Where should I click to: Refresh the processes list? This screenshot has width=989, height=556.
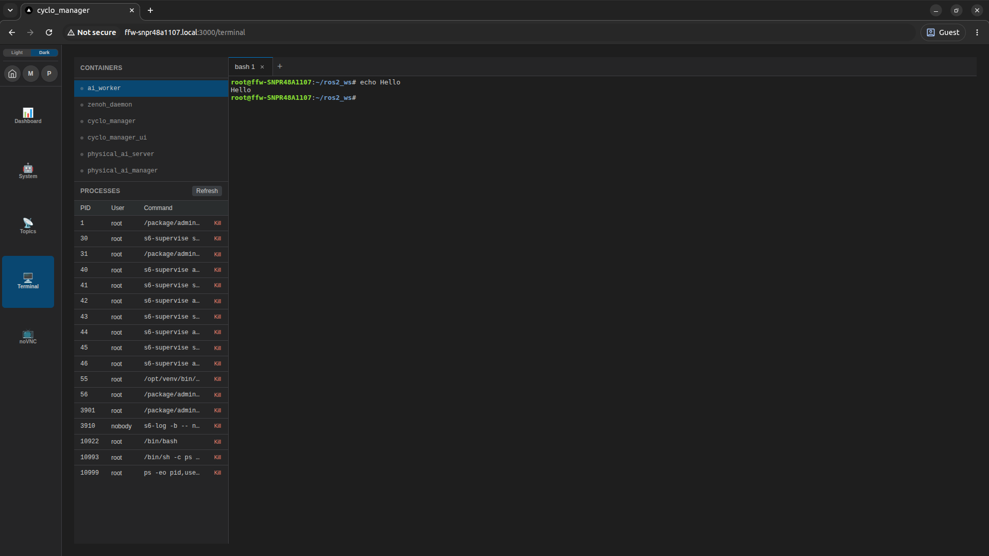click(x=207, y=191)
